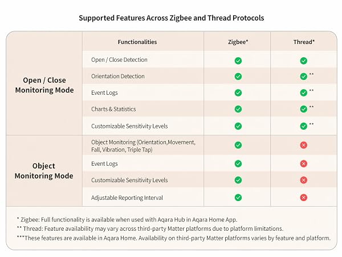
Task: Click red cross for Thread Adjustable Reporting Interval
Action: pos(303,198)
